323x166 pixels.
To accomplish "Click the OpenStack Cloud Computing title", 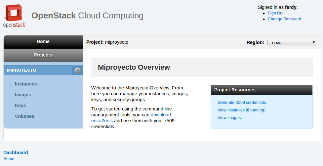I will tap(87, 15).
